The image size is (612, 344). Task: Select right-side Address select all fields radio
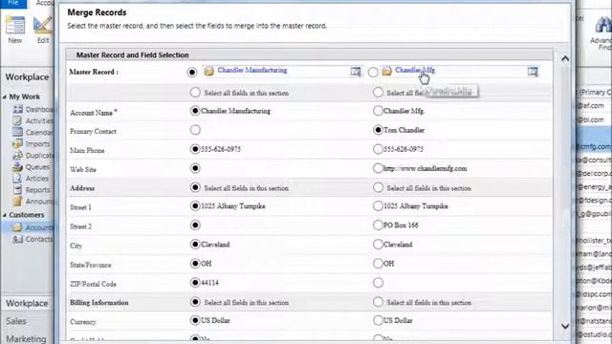coord(378,187)
